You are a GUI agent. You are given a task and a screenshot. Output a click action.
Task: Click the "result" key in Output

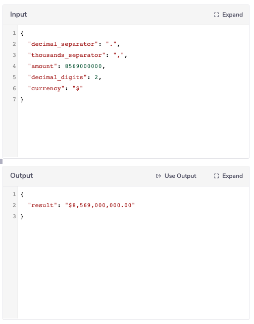42,205
